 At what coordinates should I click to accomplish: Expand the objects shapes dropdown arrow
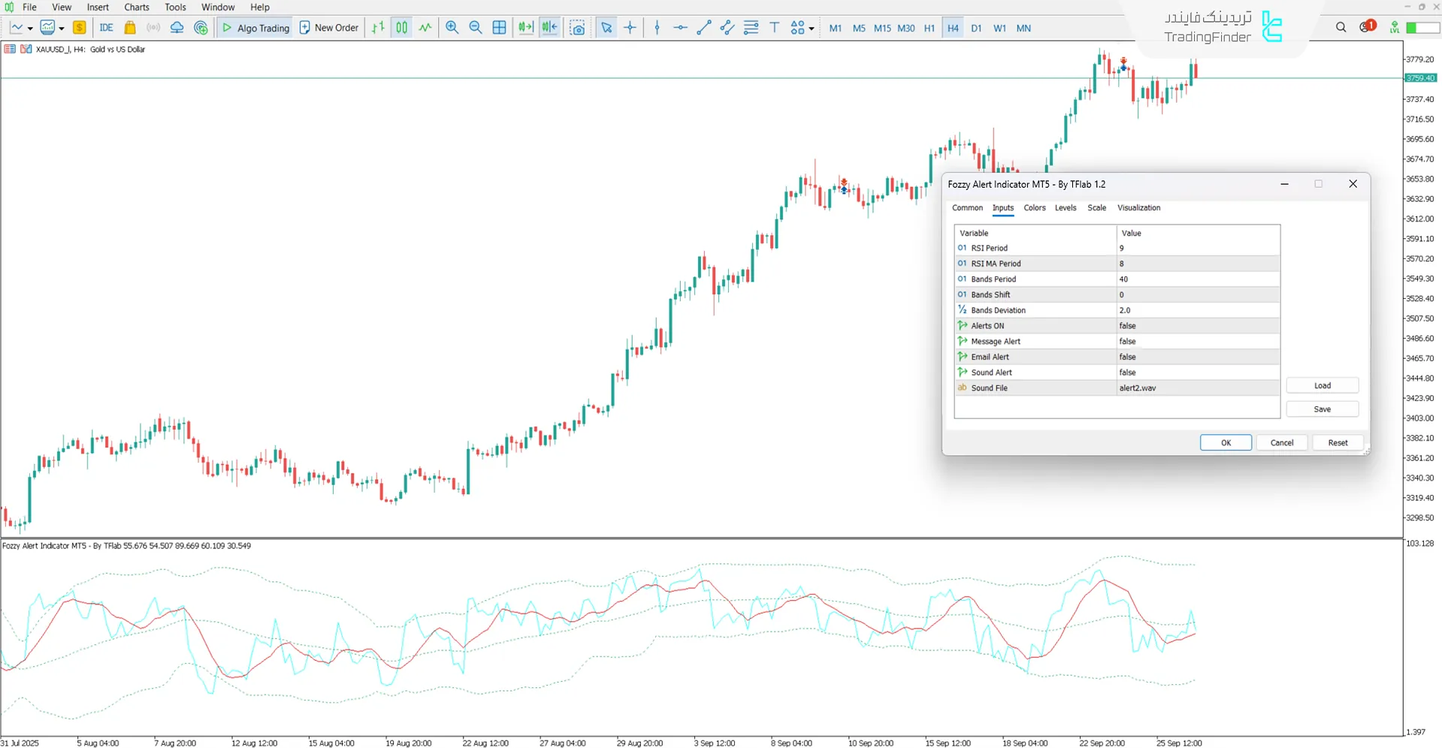pos(812,29)
